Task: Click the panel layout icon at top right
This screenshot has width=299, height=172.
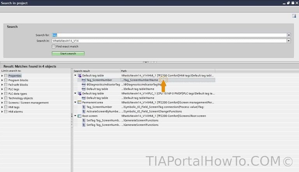Action: tap(294, 16)
